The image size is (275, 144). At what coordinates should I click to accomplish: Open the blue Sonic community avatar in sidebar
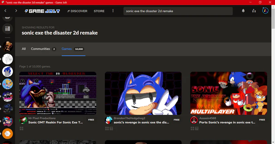7,72
